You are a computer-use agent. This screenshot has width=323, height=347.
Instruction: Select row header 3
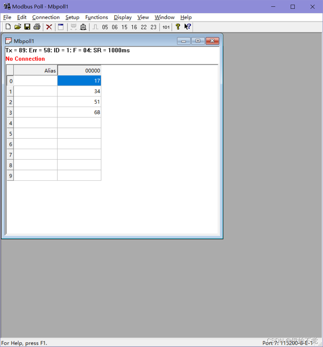10,113
